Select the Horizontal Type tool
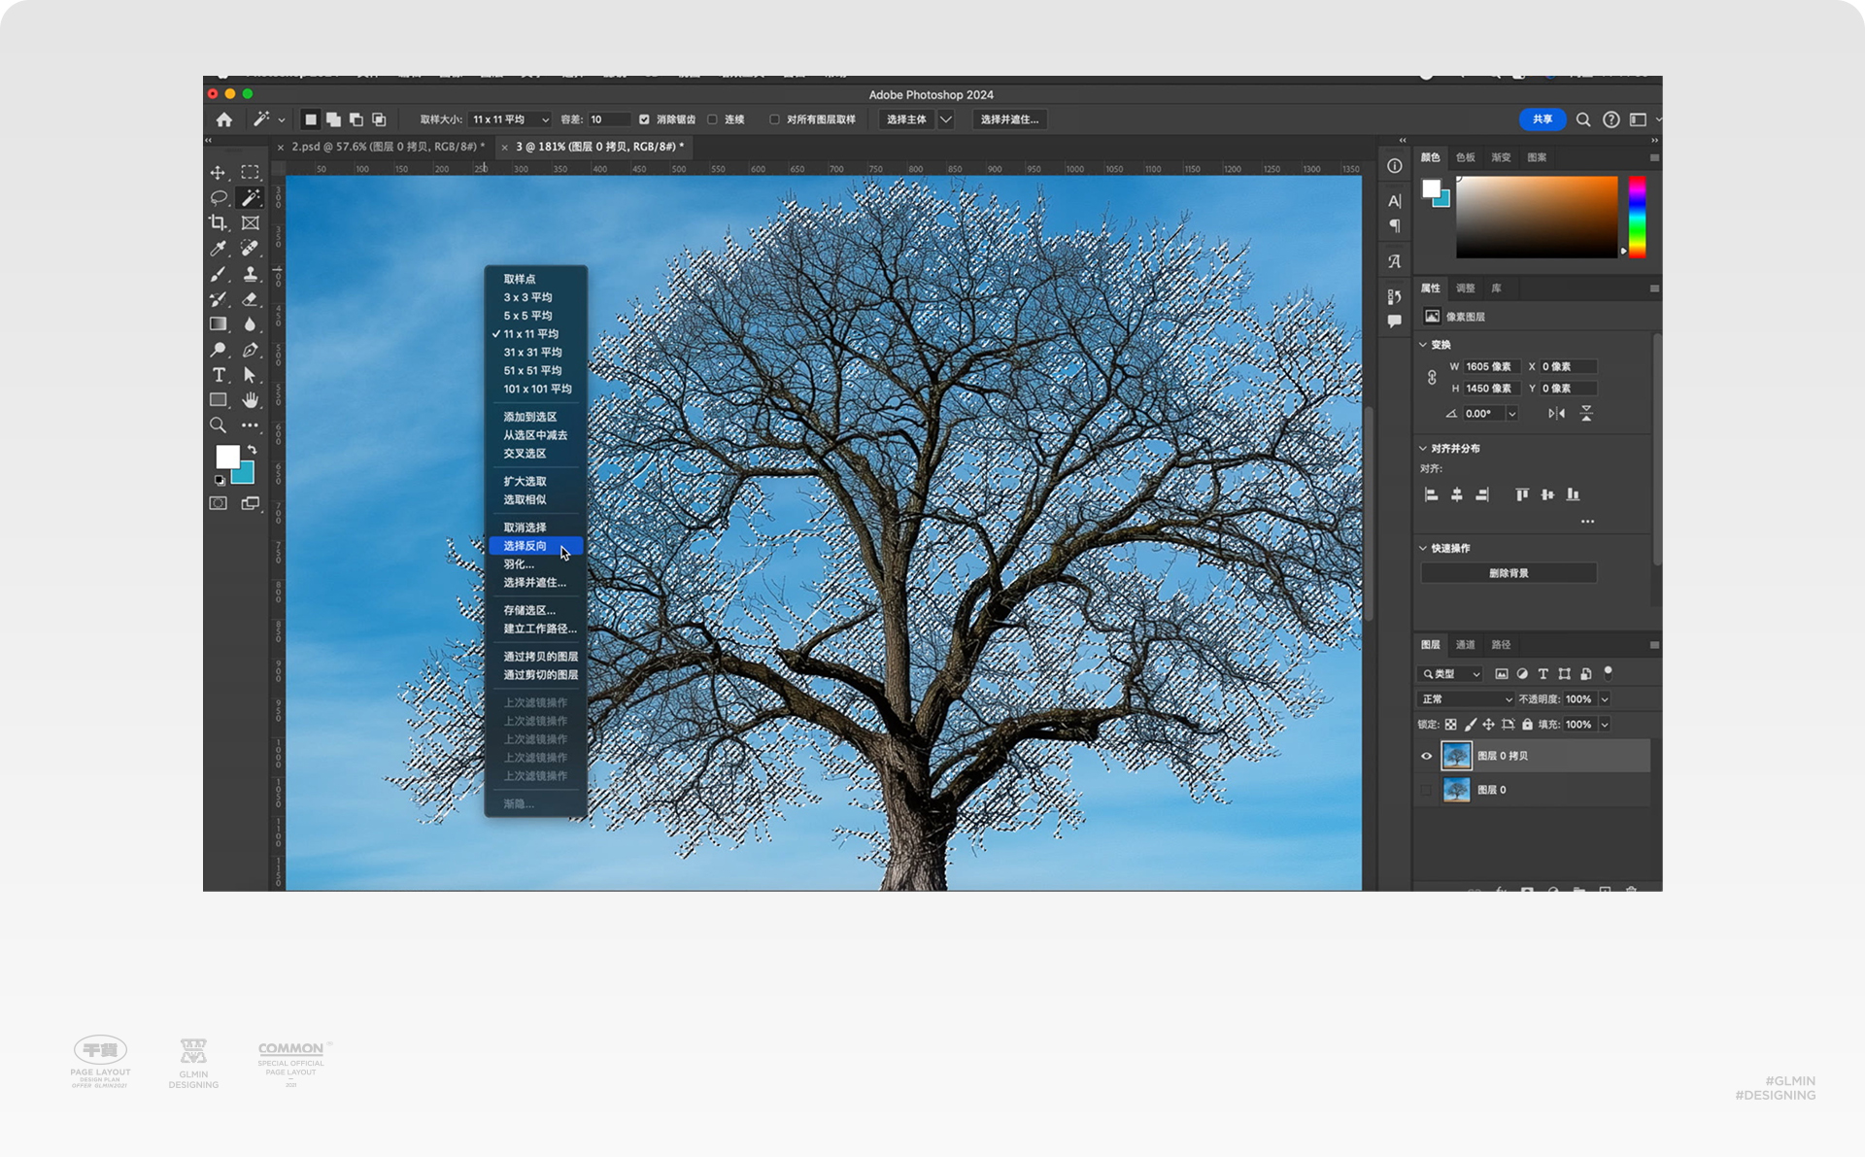Screen dimensions: 1865x1157 tap(218, 375)
